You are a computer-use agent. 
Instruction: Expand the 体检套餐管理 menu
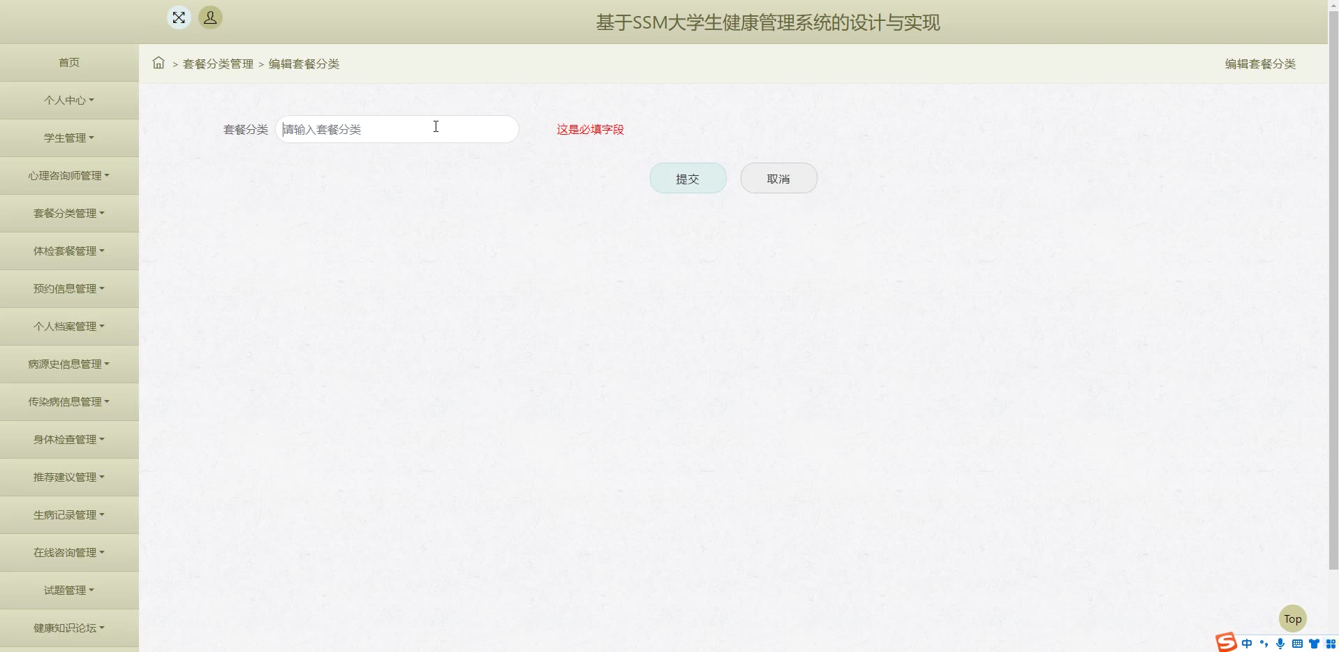tap(69, 251)
